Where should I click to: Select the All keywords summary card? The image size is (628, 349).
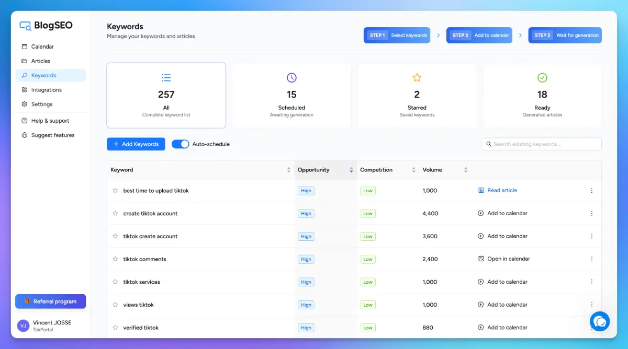click(x=166, y=96)
